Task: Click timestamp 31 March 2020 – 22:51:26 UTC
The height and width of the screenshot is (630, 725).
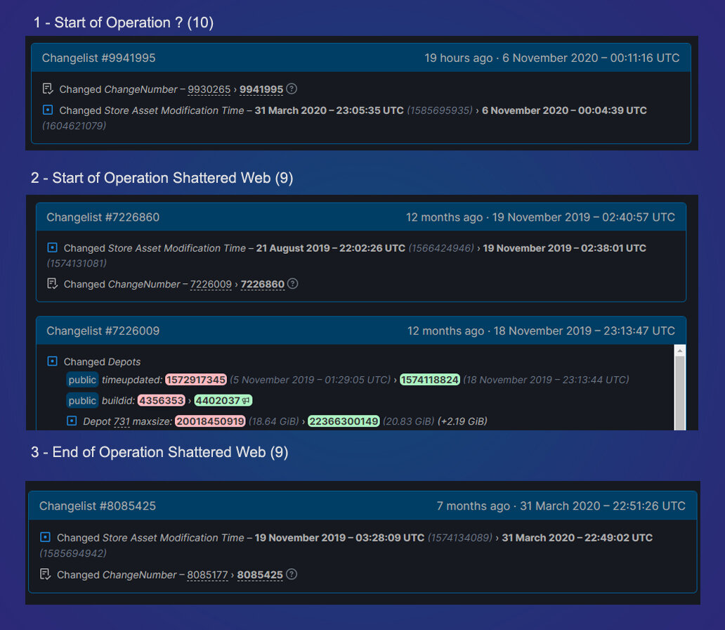Action: (x=603, y=506)
